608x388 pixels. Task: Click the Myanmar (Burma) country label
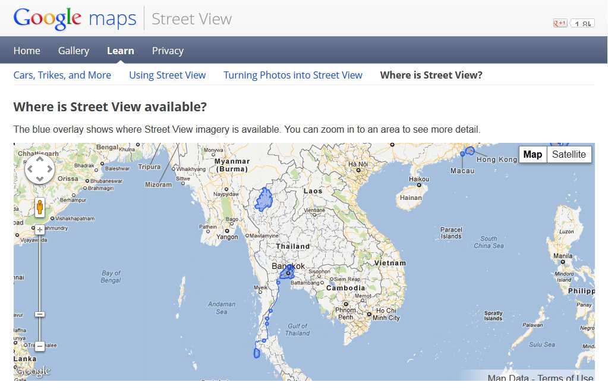(x=232, y=165)
